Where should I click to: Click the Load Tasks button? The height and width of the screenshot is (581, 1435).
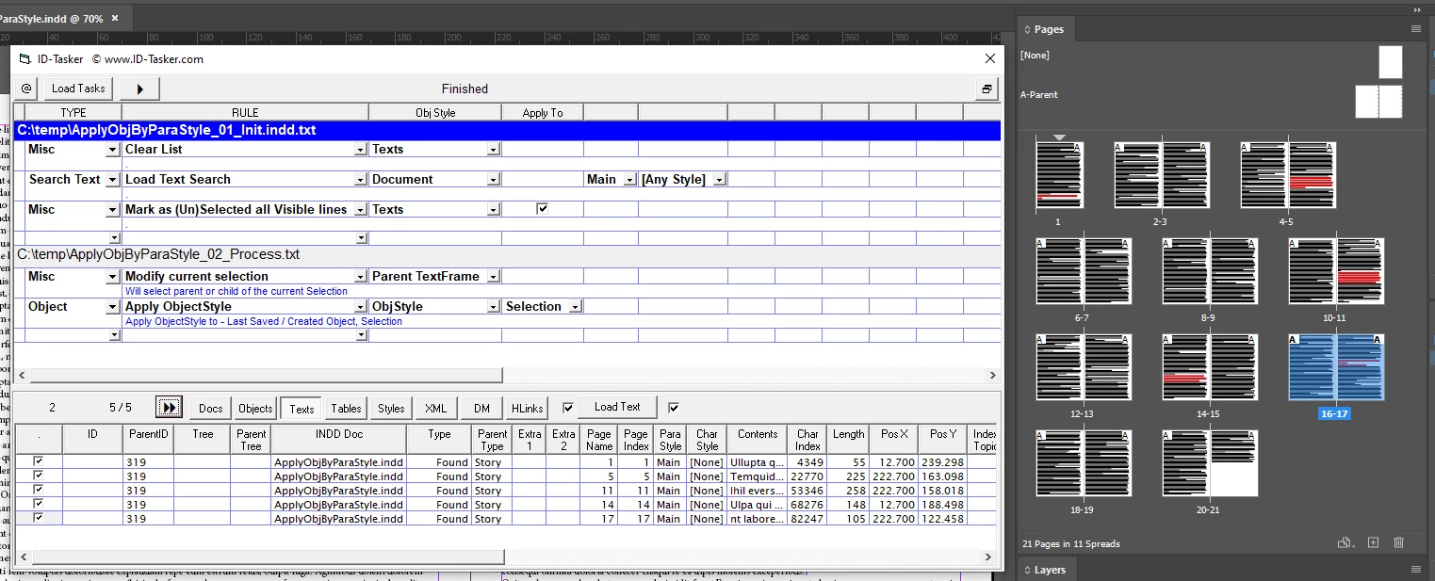tap(78, 89)
